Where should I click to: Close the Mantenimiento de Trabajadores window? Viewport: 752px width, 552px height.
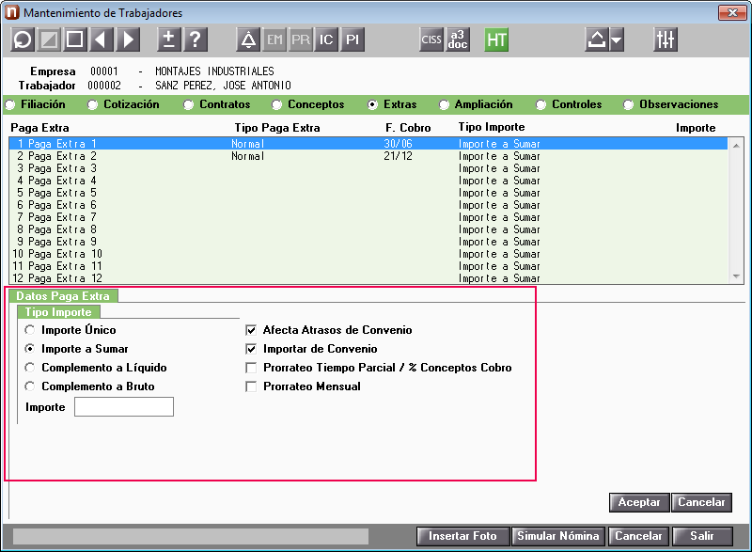tap(732, 12)
